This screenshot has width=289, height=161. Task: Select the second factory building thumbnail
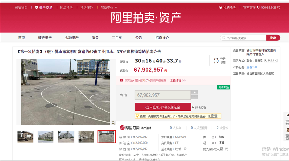pyautogui.click(x=46, y=137)
